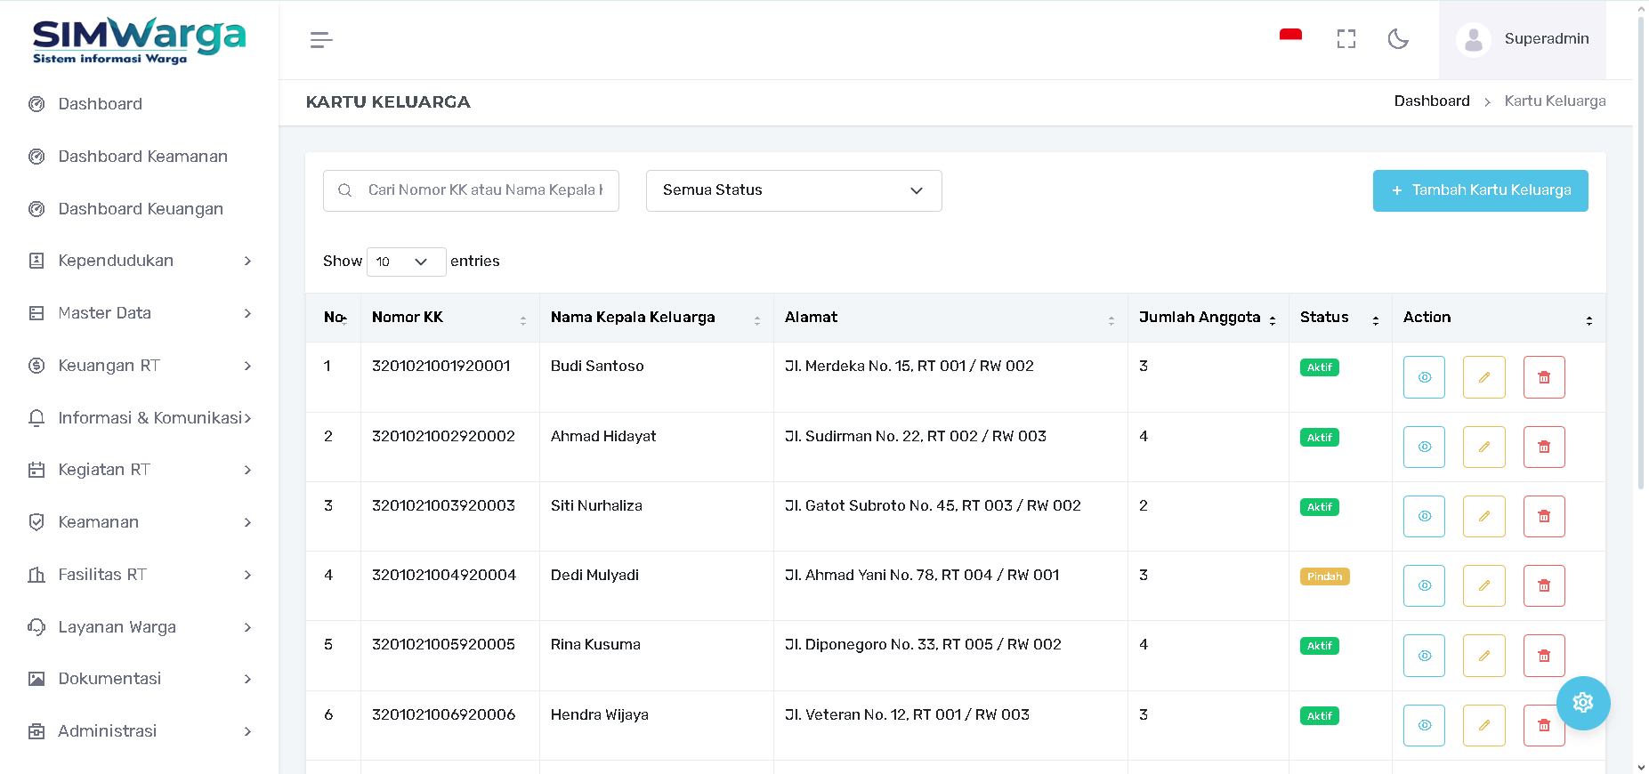This screenshot has height=774, width=1649.
Task: Click the hamburger menu collapse icon
Action: click(321, 40)
